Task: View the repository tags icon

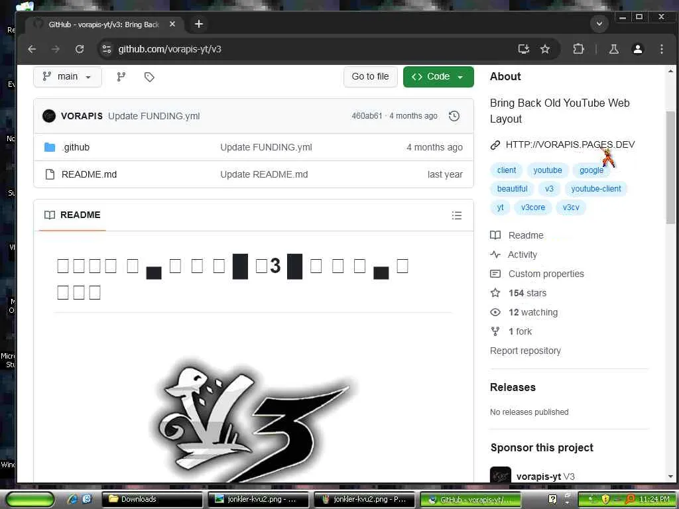Action: [149, 77]
